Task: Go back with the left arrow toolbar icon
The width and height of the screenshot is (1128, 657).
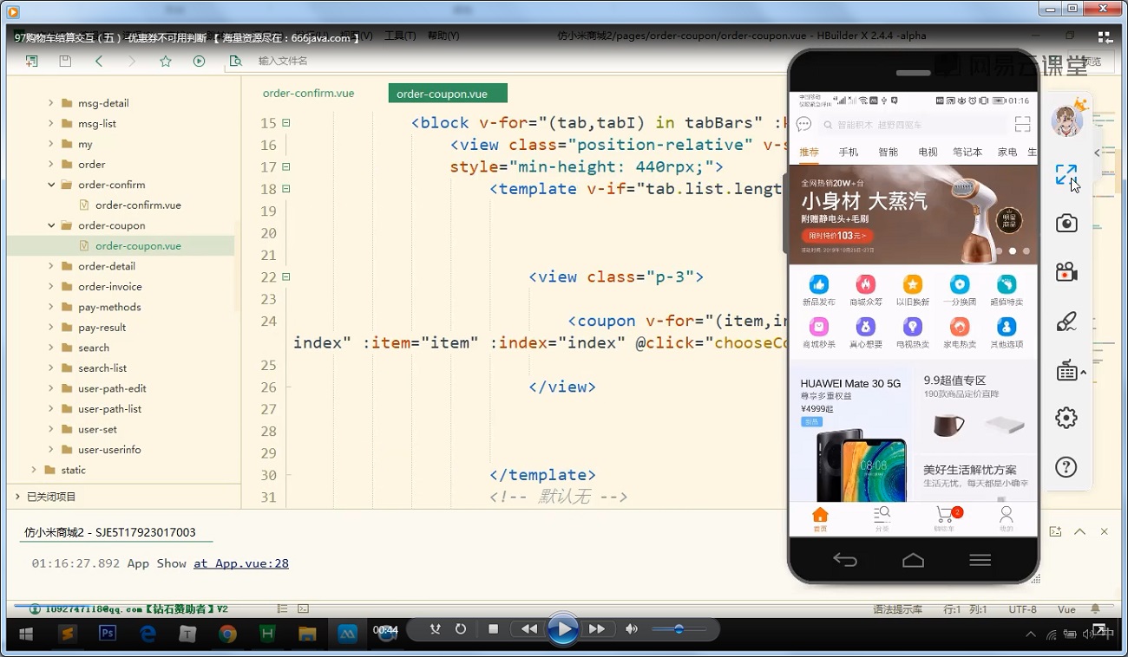Action: 99,62
